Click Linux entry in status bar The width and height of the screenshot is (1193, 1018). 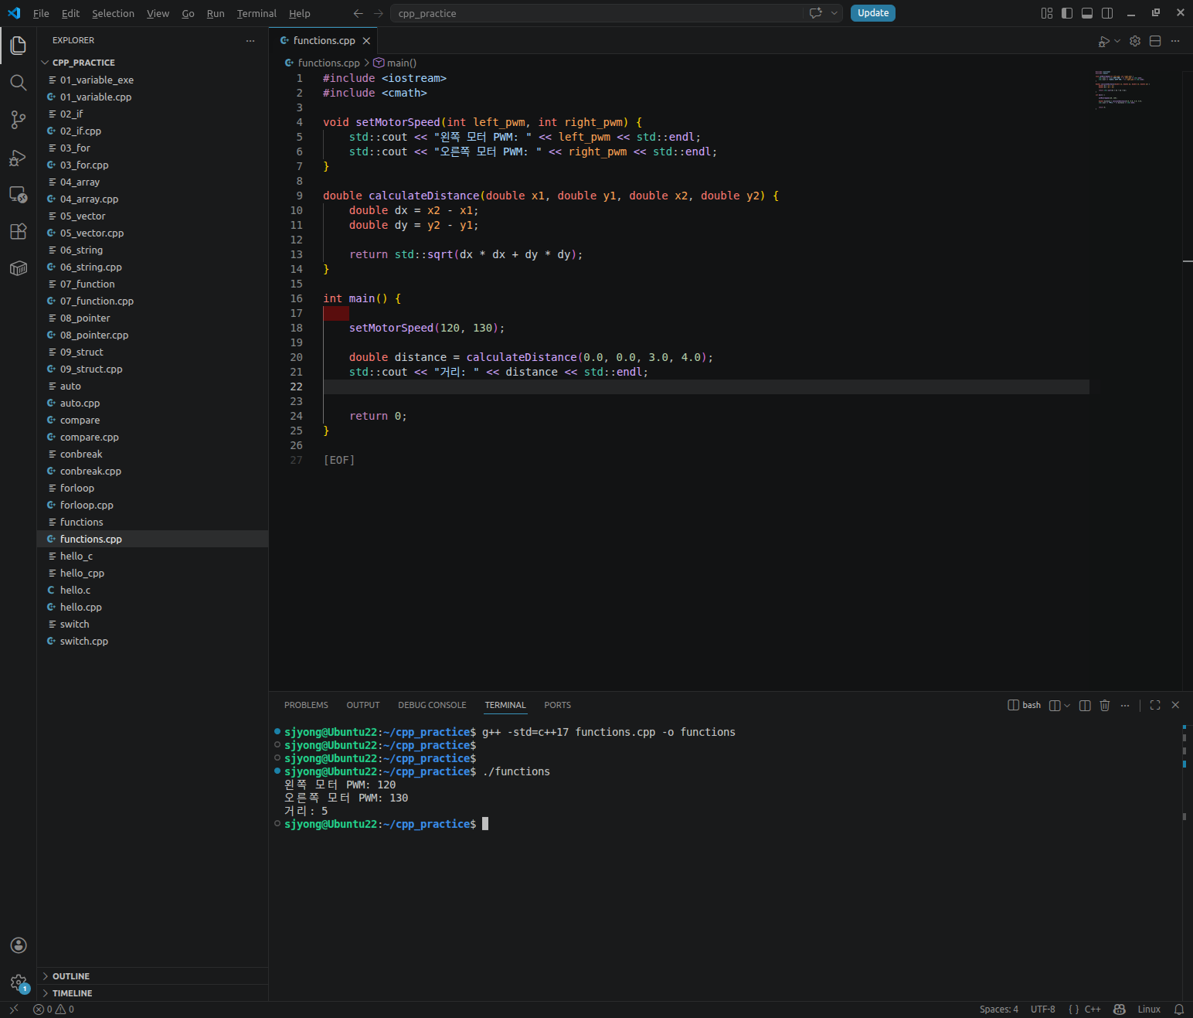click(1149, 1009)
